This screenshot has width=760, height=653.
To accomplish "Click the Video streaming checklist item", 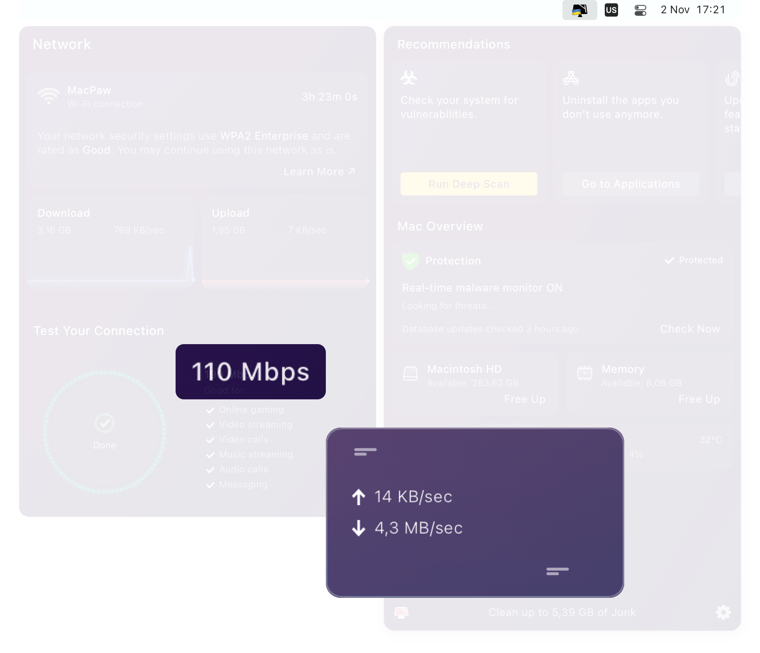I will pos(249,425).
